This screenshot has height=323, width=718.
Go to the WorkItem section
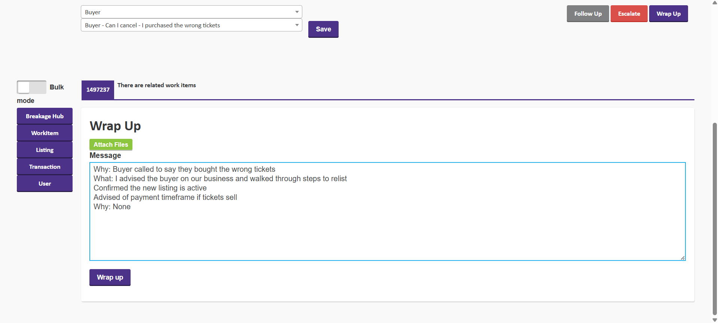(45, 133)
